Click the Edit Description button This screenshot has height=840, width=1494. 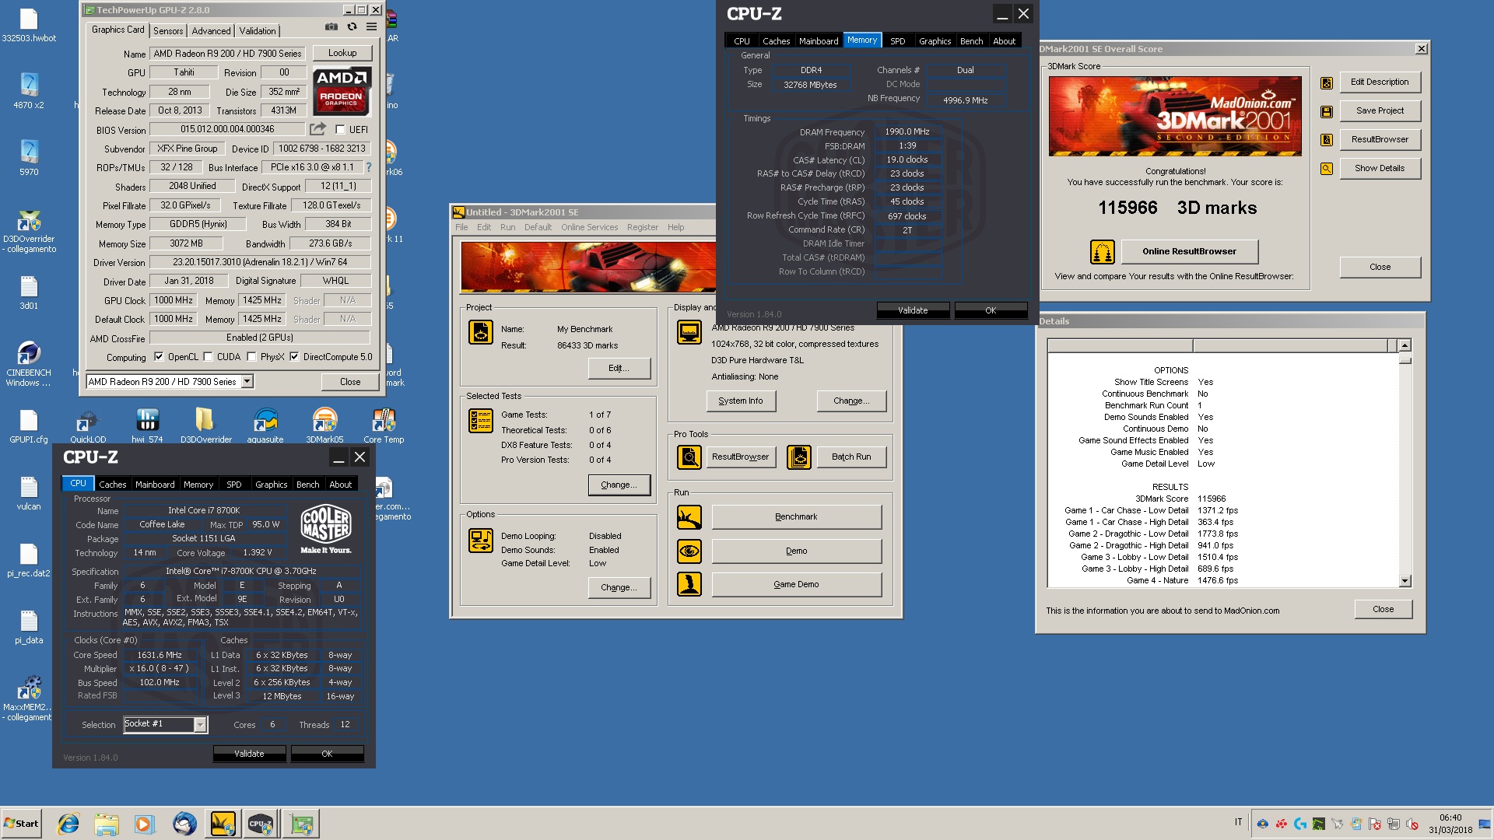1380,82
